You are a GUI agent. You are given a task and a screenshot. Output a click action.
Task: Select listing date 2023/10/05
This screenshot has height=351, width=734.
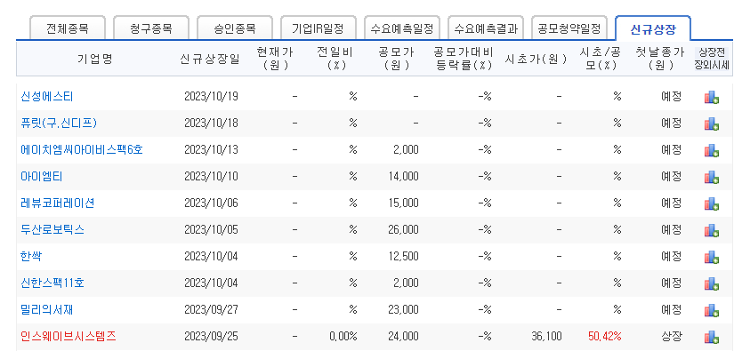(211, 230)
